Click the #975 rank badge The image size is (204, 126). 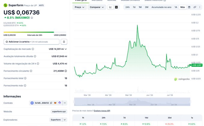(41, 5)
